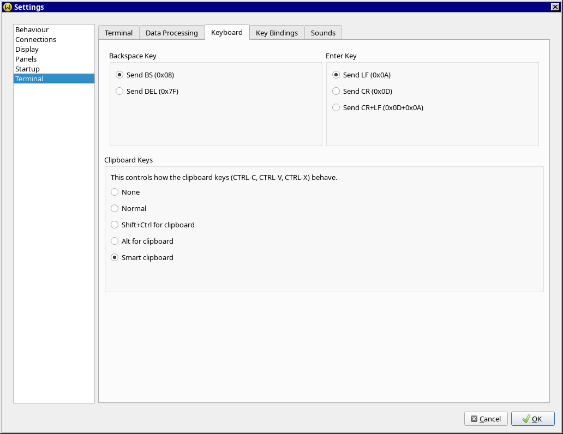Choose Alt for clipboard option

[115, 241]
